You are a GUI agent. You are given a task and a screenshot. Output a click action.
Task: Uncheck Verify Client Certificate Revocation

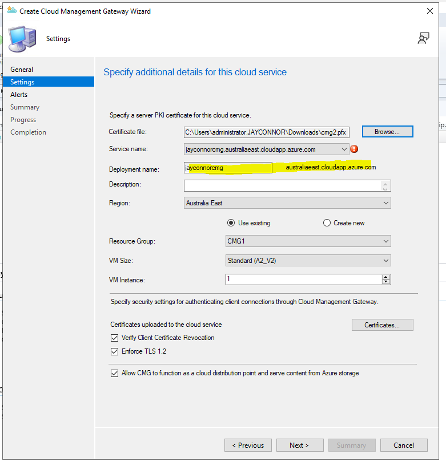(114, 338)
